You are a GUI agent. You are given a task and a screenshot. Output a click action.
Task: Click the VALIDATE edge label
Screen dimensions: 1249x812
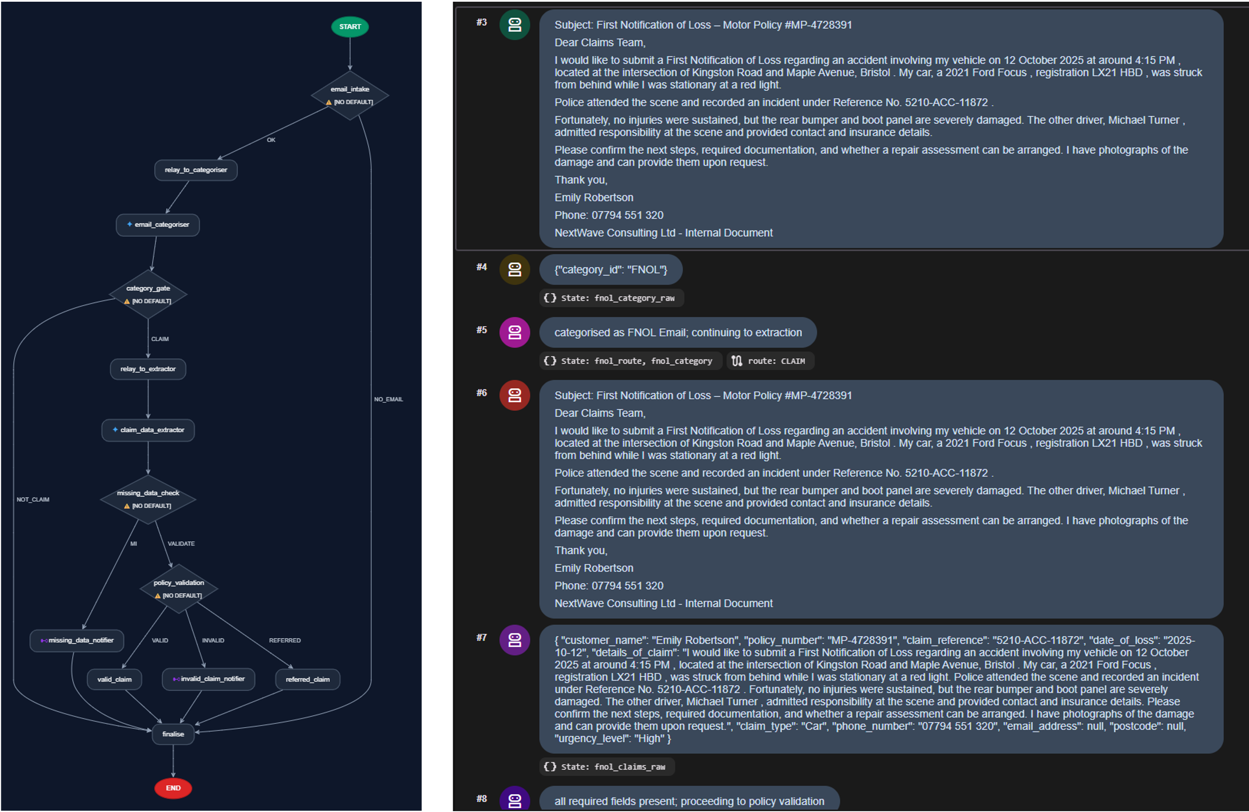181,544
